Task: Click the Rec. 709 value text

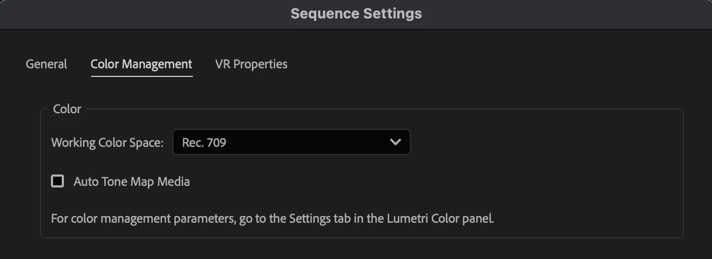Action: (204, 143)
